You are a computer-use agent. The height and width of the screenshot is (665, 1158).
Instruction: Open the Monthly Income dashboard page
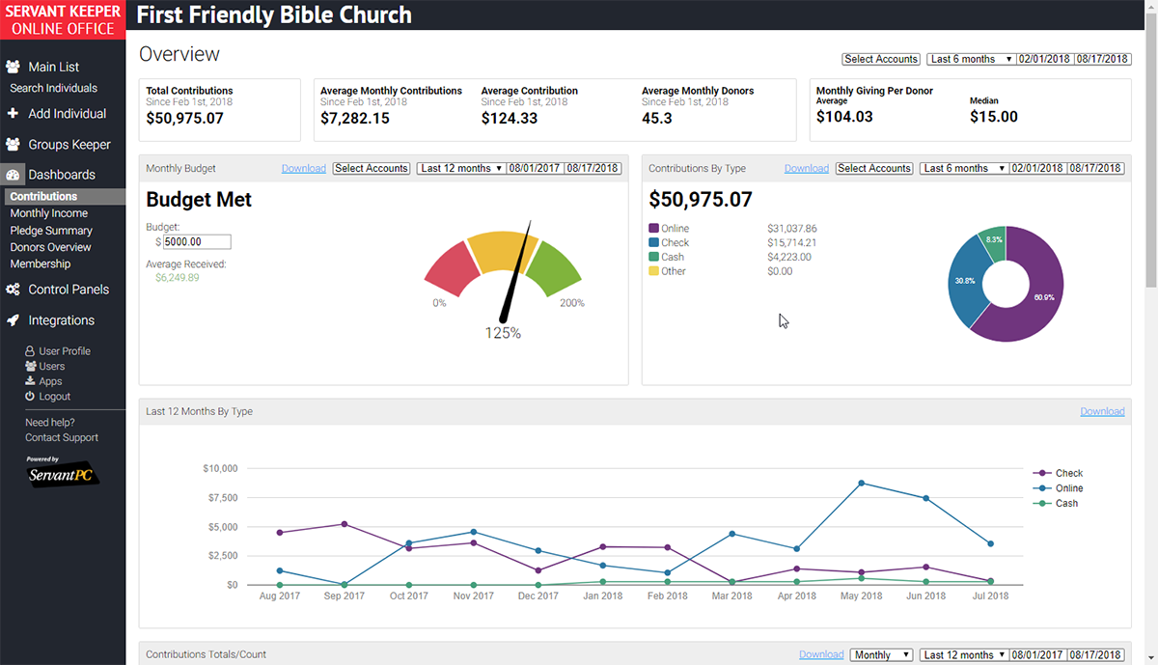(x=49, y=213)
